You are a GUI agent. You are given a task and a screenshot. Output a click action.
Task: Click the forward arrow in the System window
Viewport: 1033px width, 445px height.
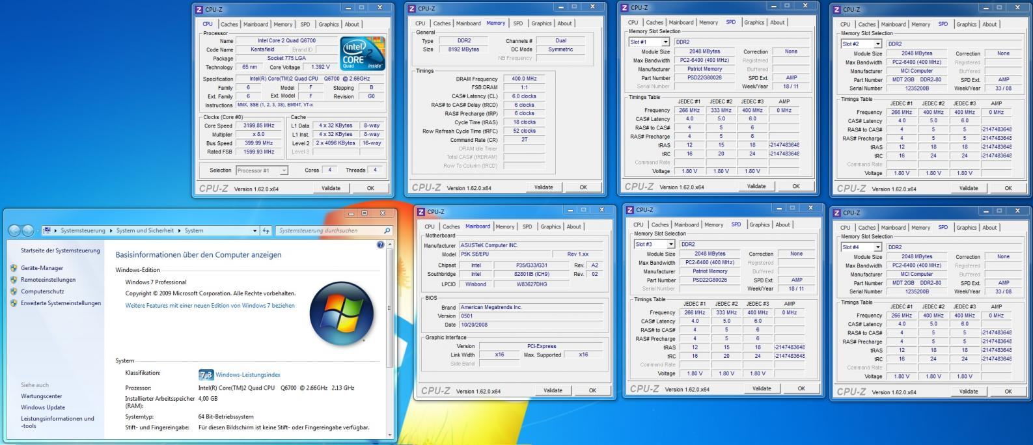(x=28, y=230)
